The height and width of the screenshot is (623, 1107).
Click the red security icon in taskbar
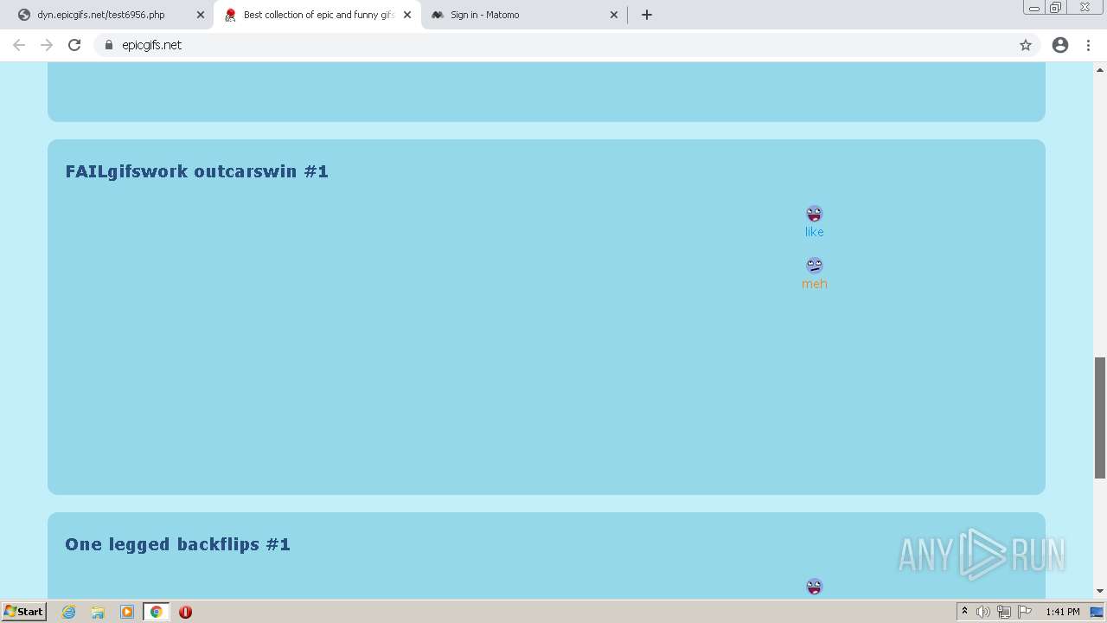pos(185,612)
